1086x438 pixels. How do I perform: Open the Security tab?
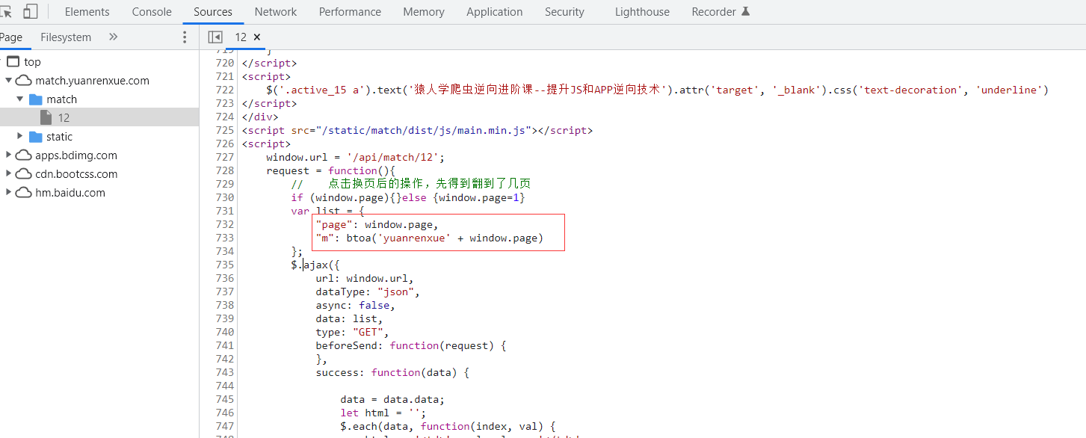[x=564, y=12]
